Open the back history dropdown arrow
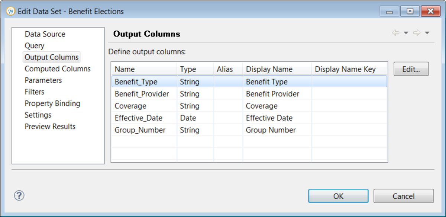 click(x=406, y=33)
